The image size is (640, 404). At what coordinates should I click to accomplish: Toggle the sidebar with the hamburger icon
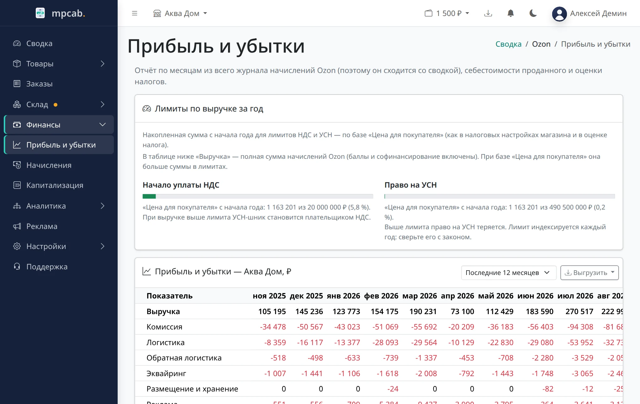[135, 13]
